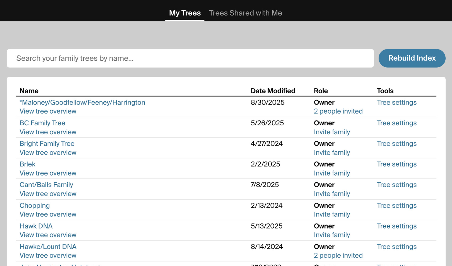The image size is (452, 266).
Task: Switch to the My Trees tab
Action: 185,13
